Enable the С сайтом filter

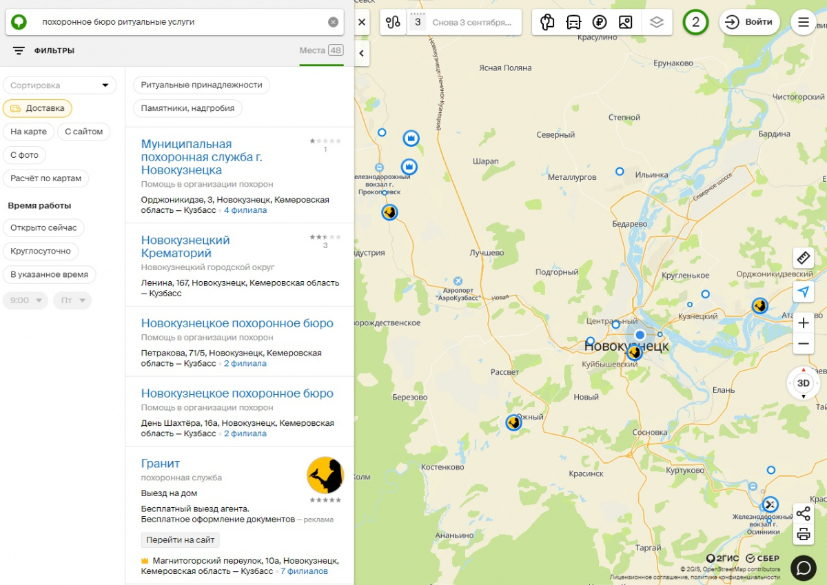83,132
